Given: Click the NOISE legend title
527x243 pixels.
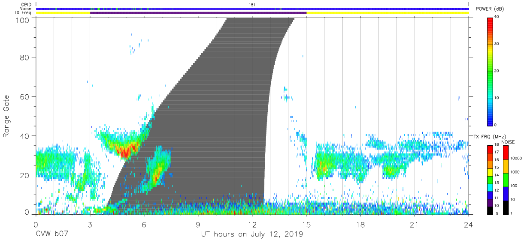Looking at the screenshot, I should point(507,142).
